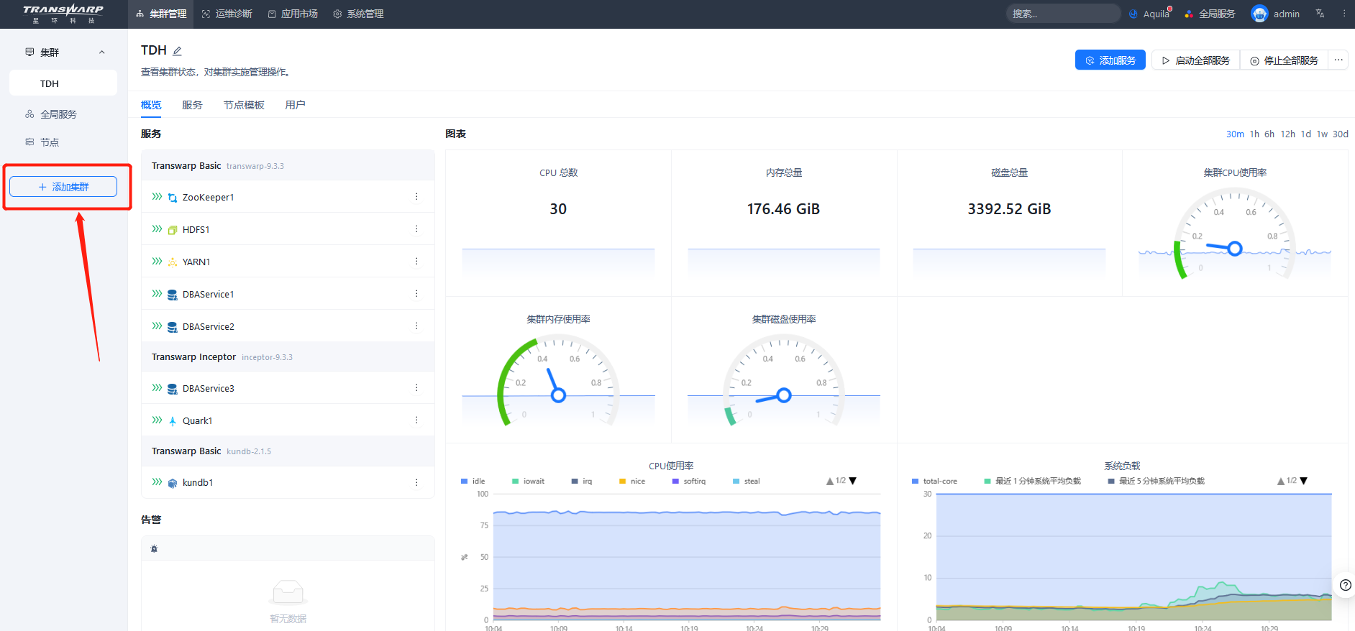Image resolution: width=1355 pixels, height=631 pixels.
Task: Toggle iowait series in CPU usage legend
Action: tap(528, 481)
